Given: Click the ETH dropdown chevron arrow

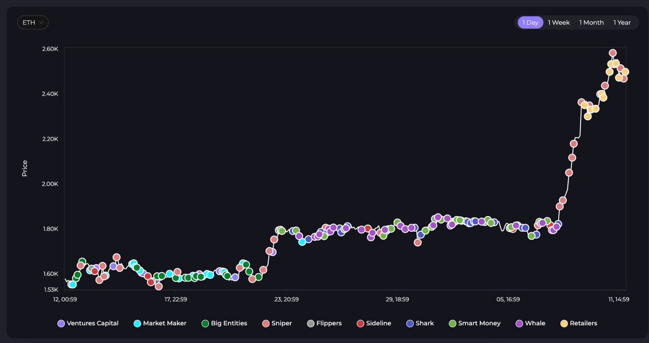Looking at the screenshot, I should pyautogui.click(x=42, y=23).
